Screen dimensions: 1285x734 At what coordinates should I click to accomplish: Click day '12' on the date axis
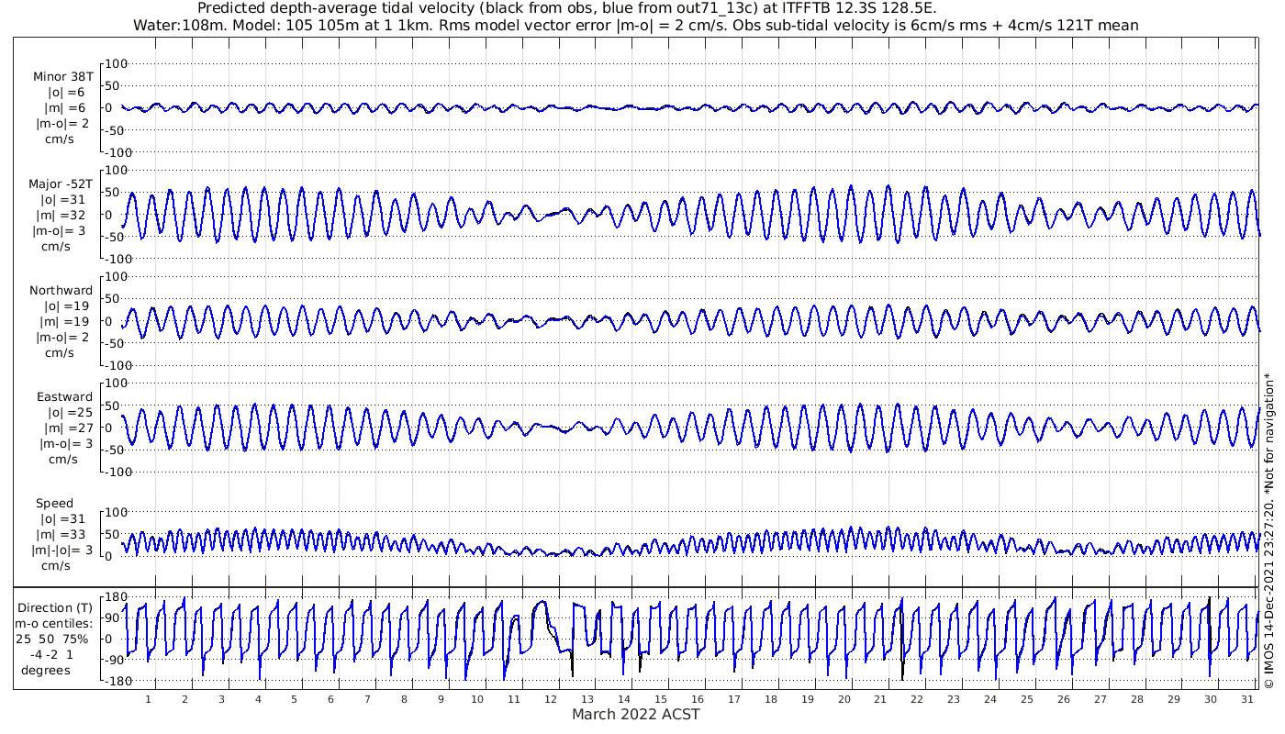tap(551, 698)
